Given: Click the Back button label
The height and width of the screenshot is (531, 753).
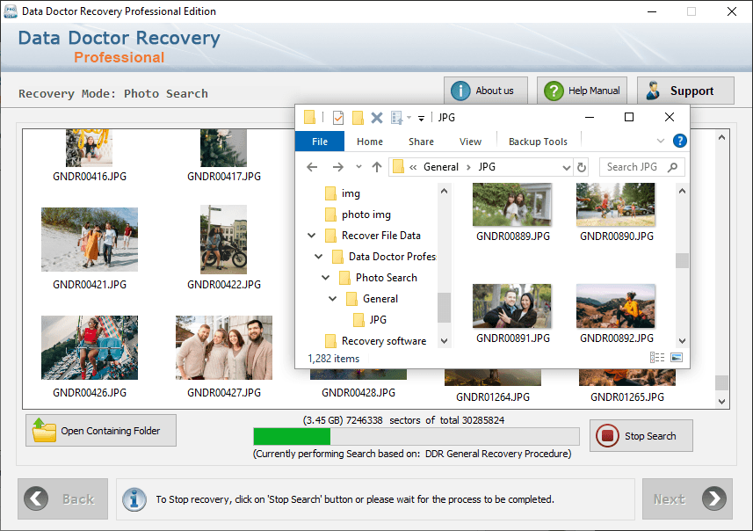Looking at the screenshot, I should 78,499.
